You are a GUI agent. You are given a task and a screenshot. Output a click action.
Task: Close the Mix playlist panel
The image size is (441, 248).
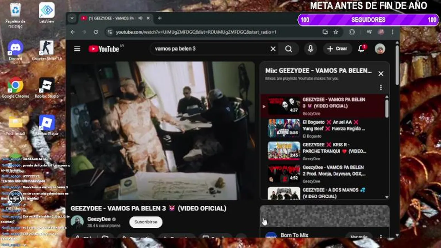(381, 74)
